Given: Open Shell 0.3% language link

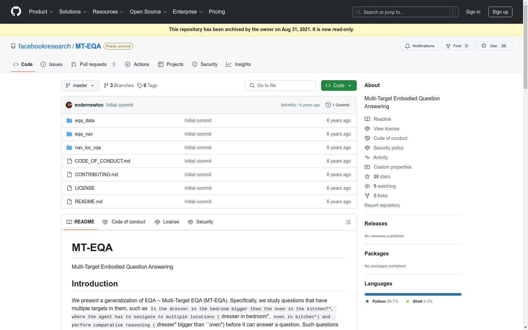Looking at the screenshot, I should [419, 301].
